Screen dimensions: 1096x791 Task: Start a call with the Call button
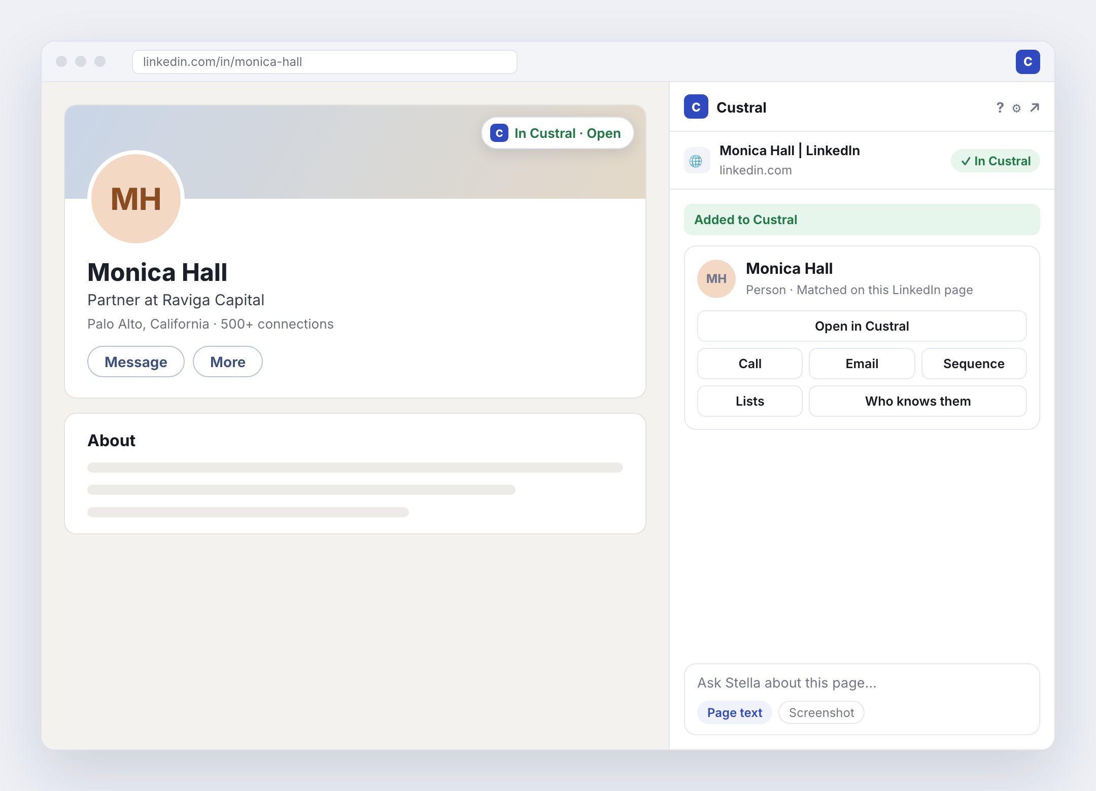[x=750, y=364]
